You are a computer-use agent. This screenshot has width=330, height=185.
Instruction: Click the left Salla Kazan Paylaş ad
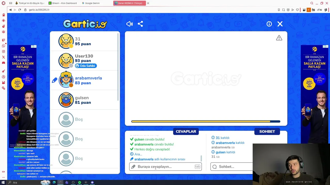22,96
